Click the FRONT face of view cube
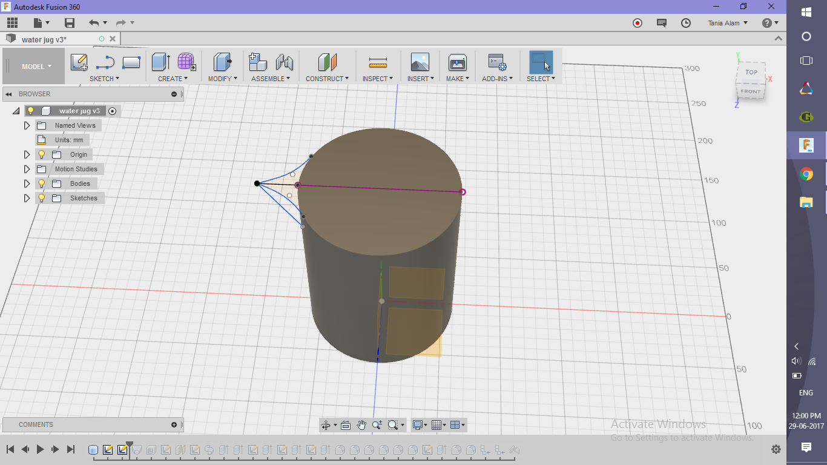 point(751,91)
